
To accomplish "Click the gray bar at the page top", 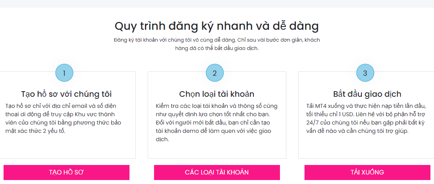I will click(217, 4).
